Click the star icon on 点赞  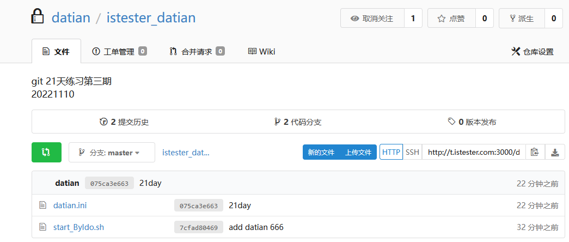441,19
